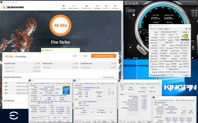The width and height of the screenshot is (198, 123).
Task: Open 3DMark Options gear
Action: [x=115, y=7]
